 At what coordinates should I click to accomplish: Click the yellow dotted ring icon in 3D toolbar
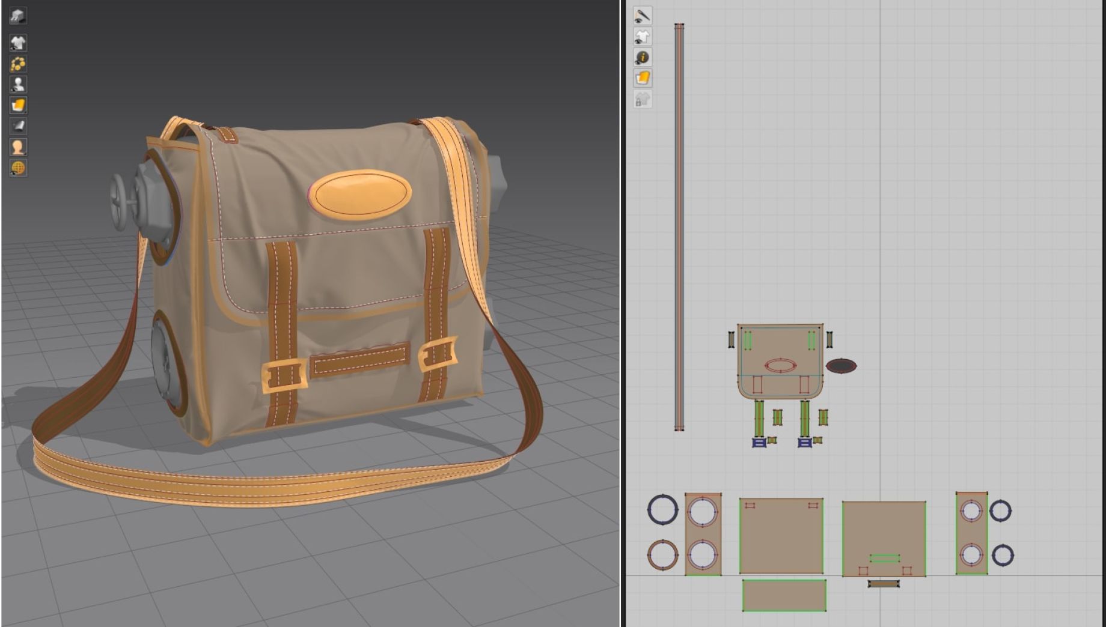18,64
